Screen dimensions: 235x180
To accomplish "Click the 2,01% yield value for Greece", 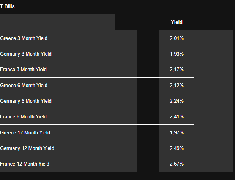I will point(177,38).
